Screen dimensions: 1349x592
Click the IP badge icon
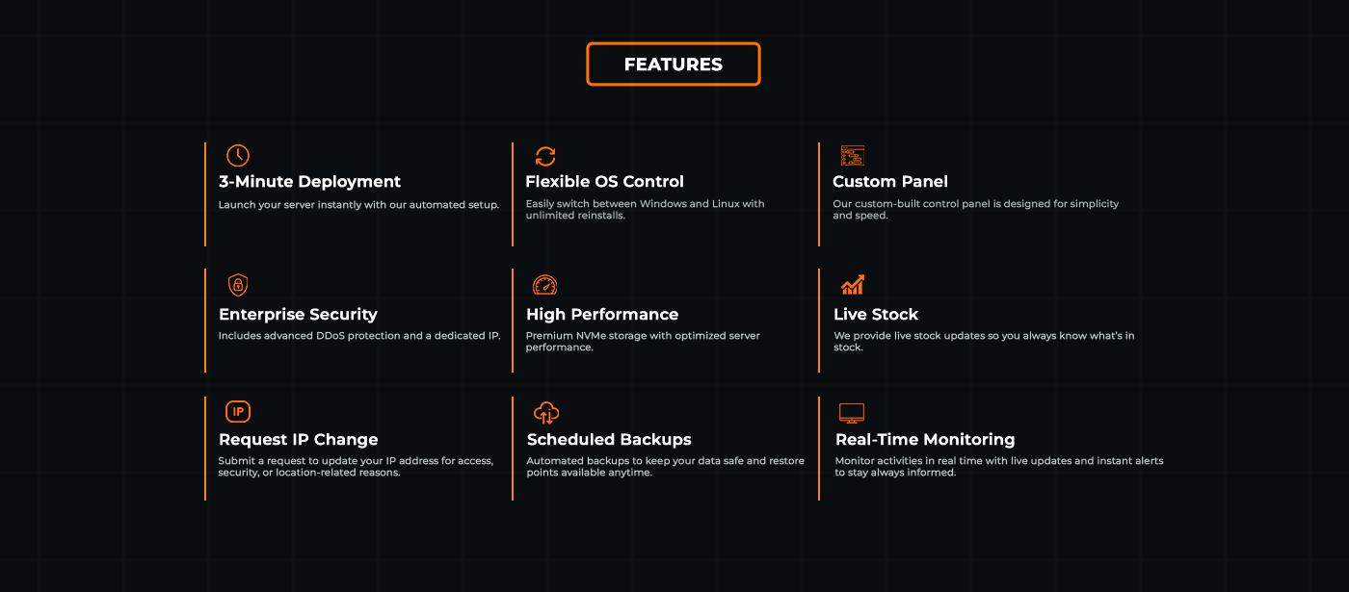click(238, 412)
